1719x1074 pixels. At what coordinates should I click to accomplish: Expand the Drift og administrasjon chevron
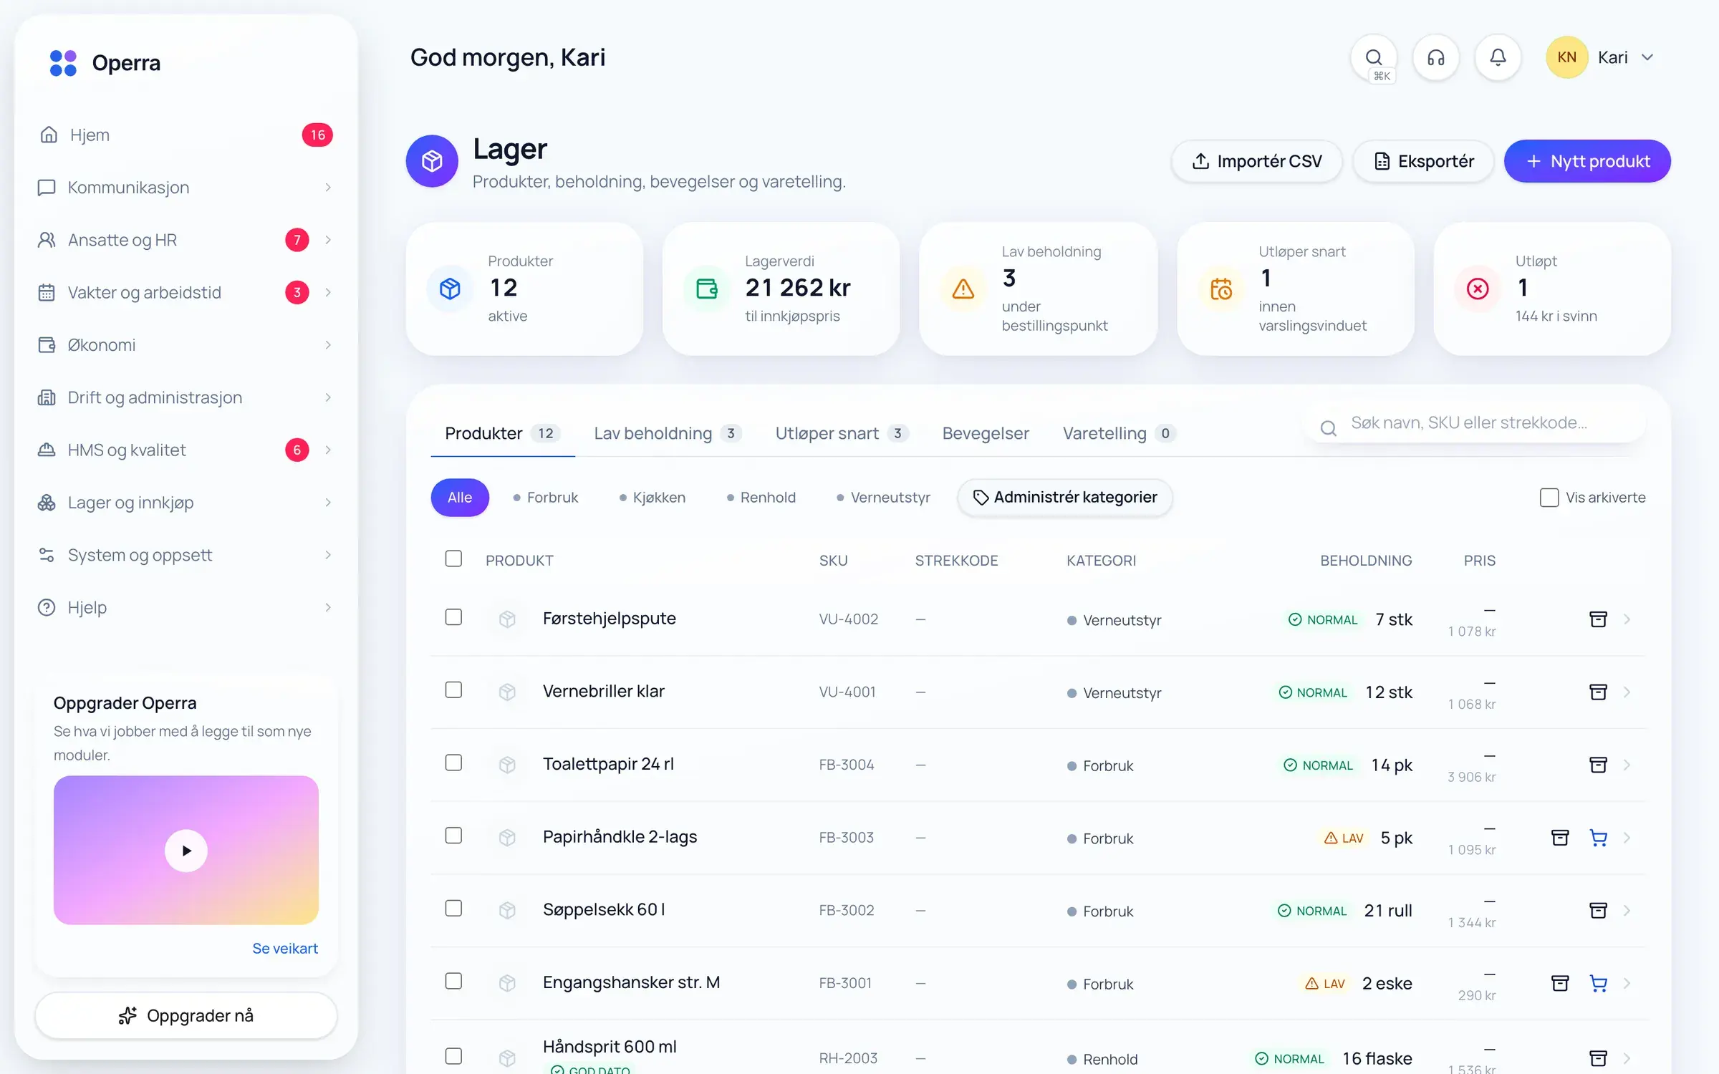tap(328, 397)
